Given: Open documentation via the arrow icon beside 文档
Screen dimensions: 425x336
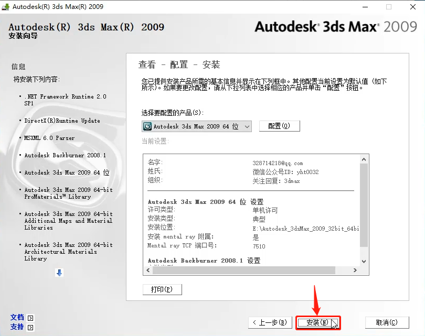Looking at the screenshot, I should (30, 317).
